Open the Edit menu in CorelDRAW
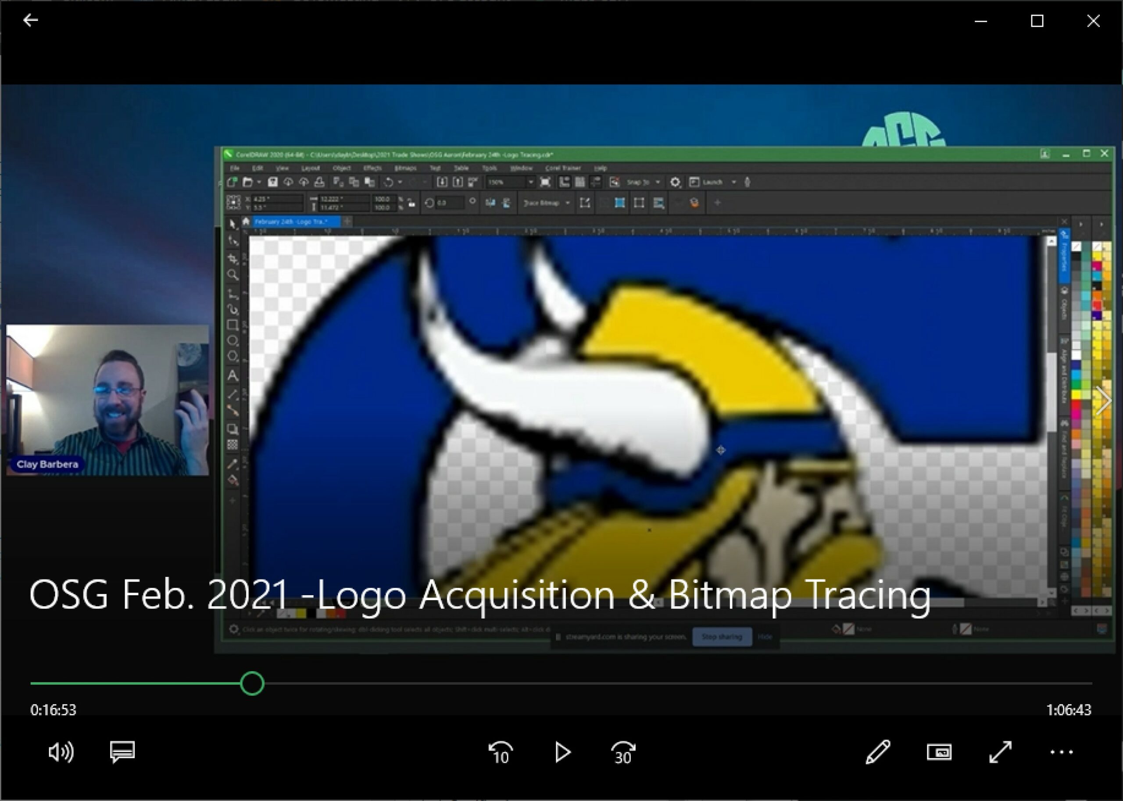1123x801 pixels. (258, 168)
